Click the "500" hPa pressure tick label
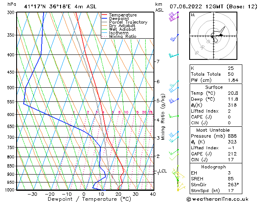 click(12, 88)
